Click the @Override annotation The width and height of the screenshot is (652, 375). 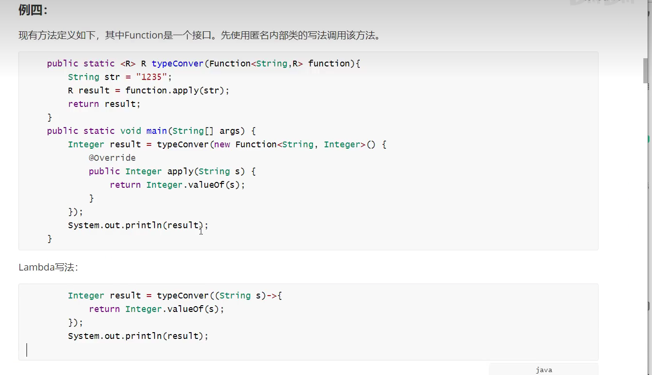112,158
